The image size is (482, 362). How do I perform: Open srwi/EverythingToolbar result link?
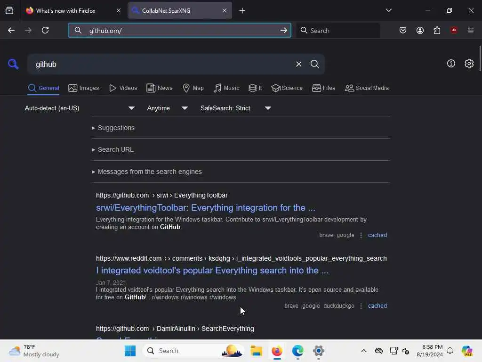click(206, 208)
